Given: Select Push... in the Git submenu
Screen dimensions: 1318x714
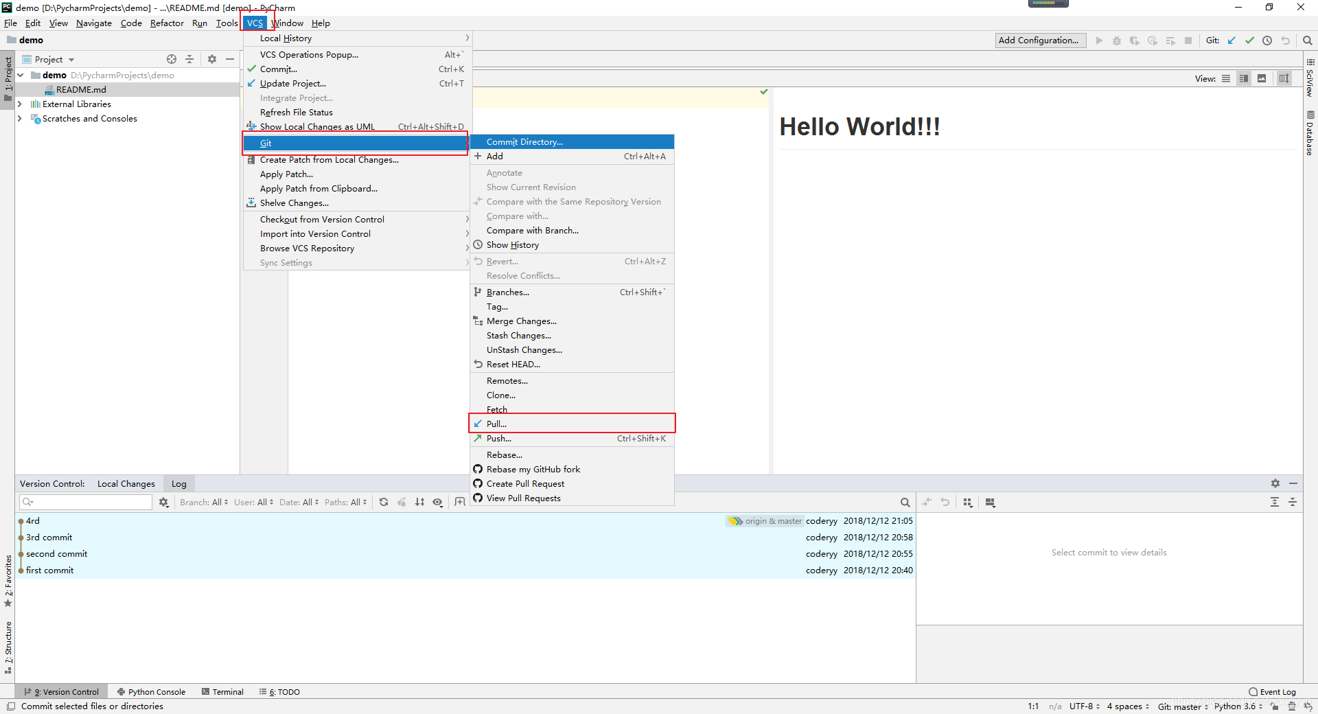Looking at the screenshot, I should click(573, 439).
